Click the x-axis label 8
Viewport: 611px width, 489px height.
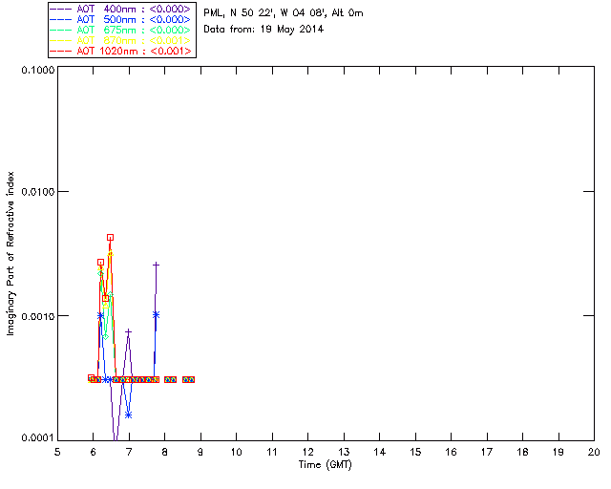165,452
